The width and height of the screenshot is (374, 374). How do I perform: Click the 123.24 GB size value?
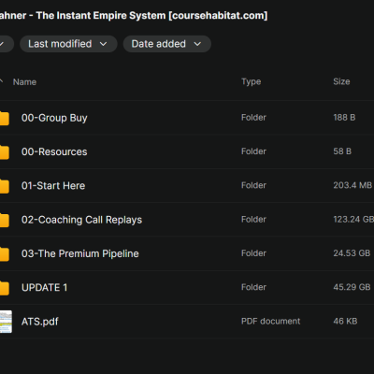353,220
